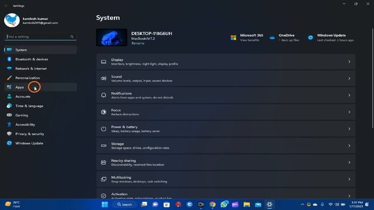Click Windows Update Last checked text
The image size is (374, 210).
click(x=335, y=40)
